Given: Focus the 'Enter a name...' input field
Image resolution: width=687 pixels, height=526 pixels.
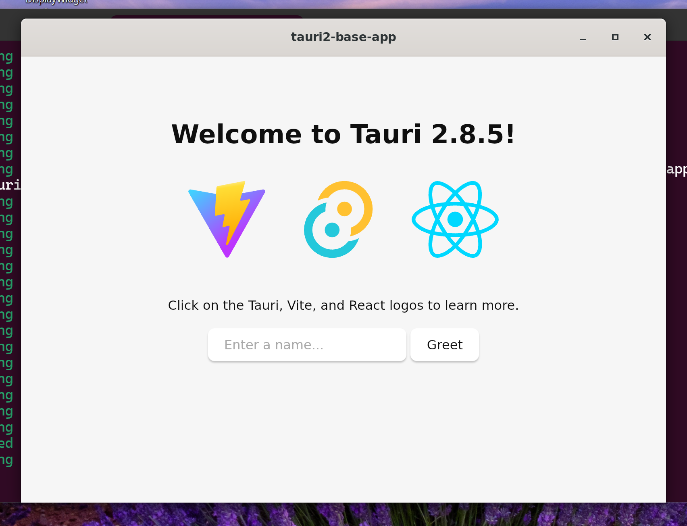Looking at the screenshot, I should [x=307, y=345].
